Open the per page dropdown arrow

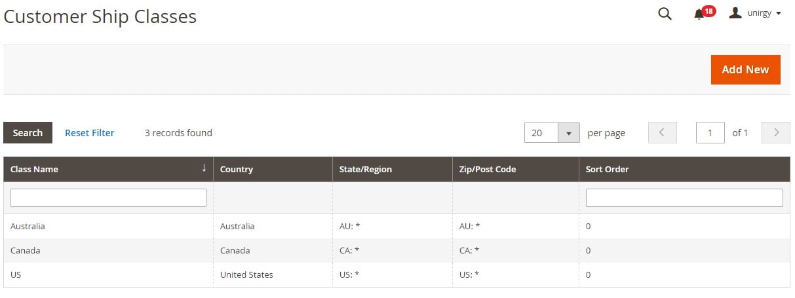point(568,133)
